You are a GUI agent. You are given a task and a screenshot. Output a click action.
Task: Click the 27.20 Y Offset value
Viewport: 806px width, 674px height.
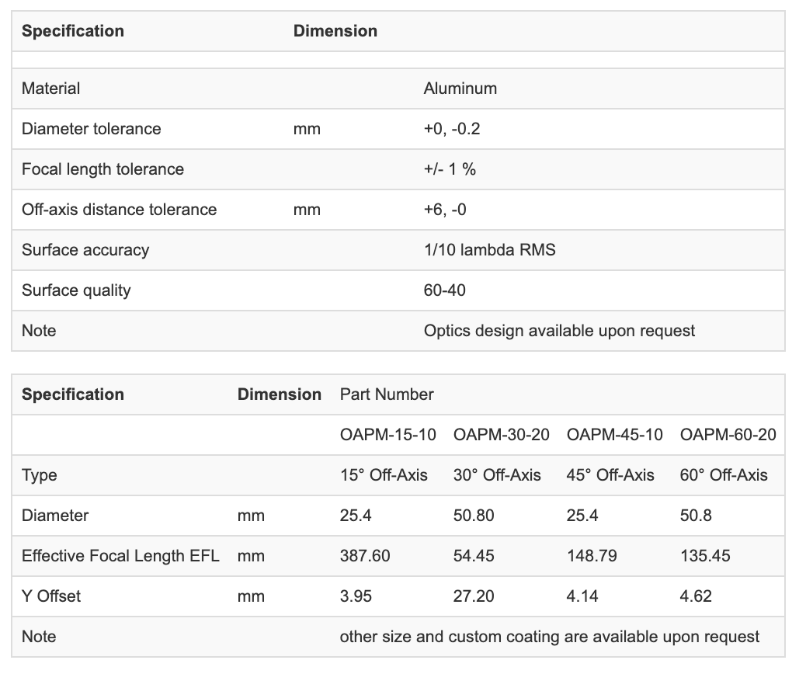(x=474, y=596)
